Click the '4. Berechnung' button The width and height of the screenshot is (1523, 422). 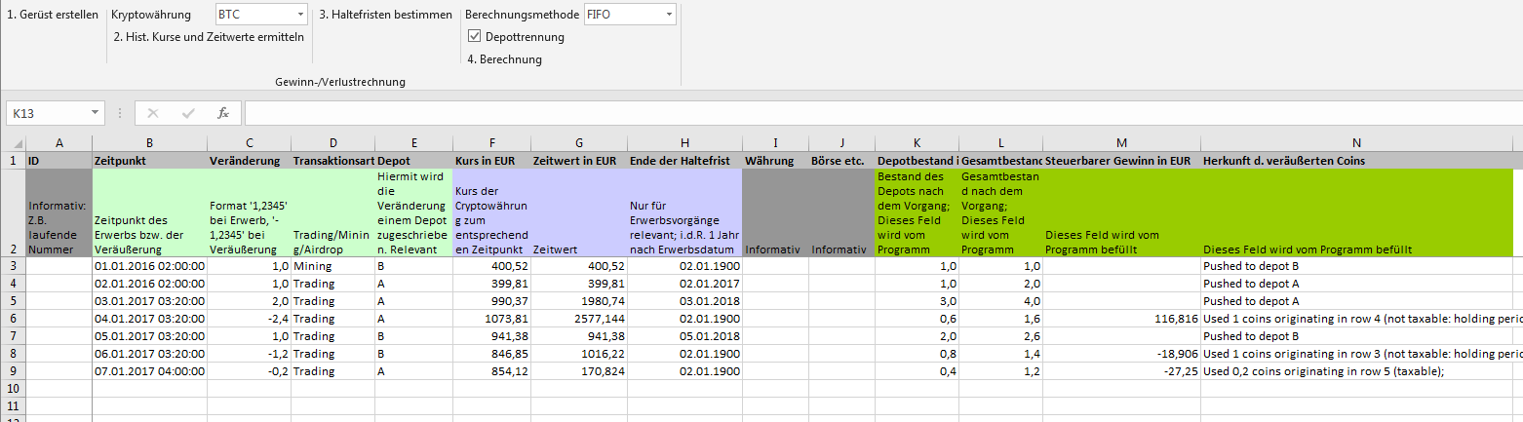click(x=504, y=59)
